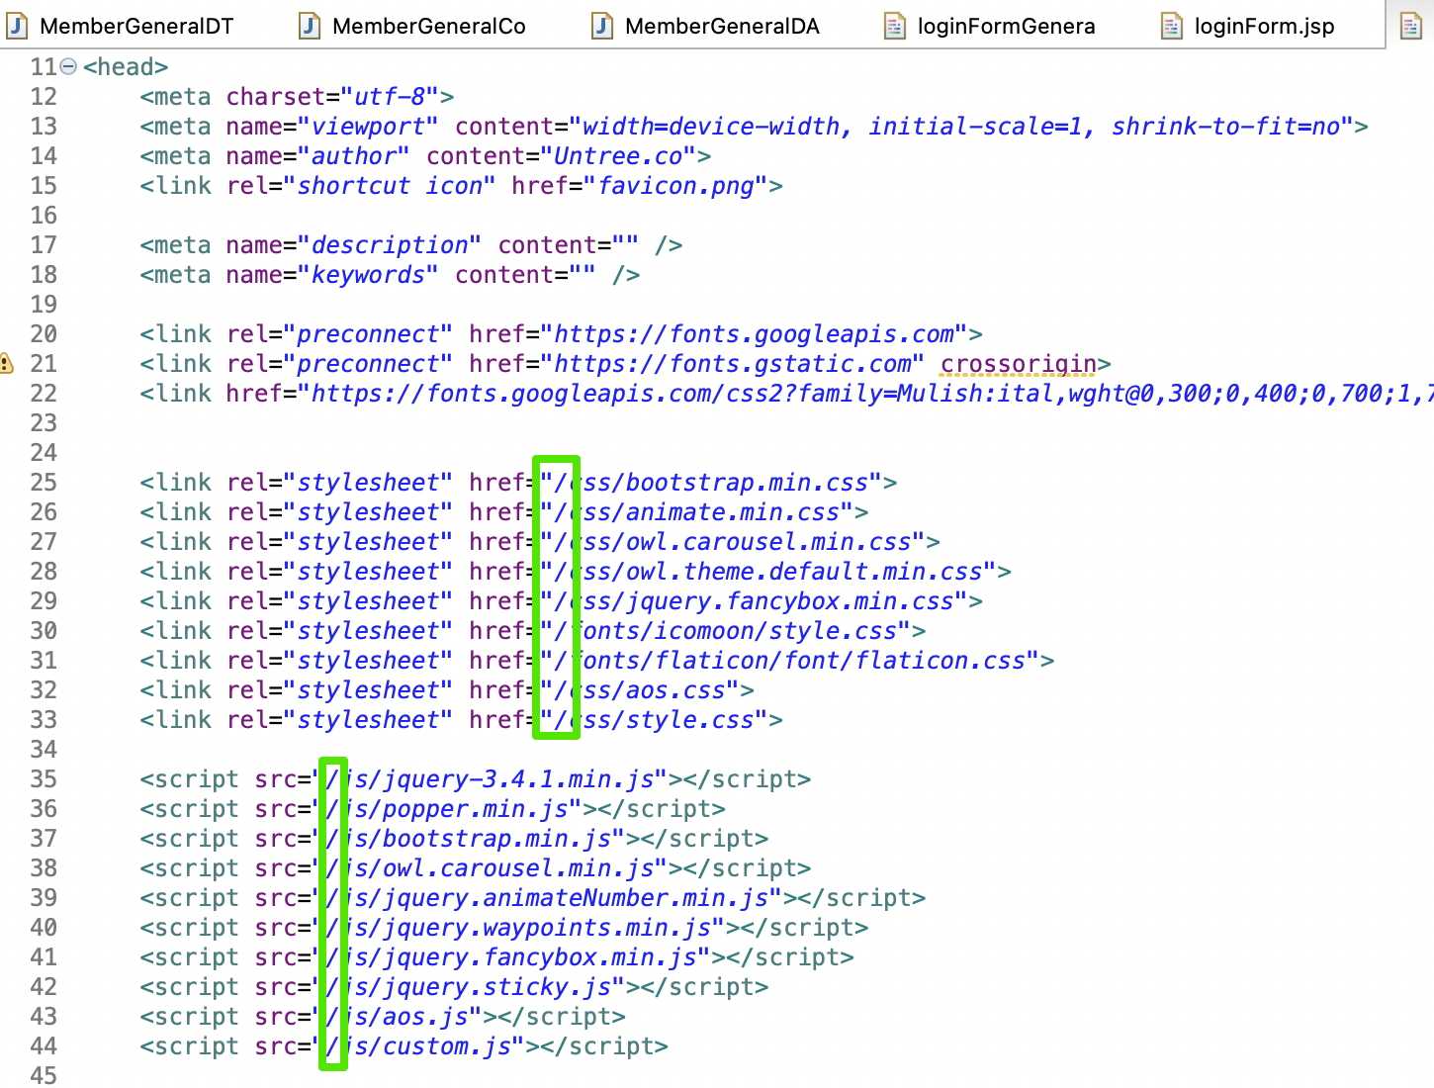
Task: Click line number 23 in the gutter
Action: (x=44, y=423)
